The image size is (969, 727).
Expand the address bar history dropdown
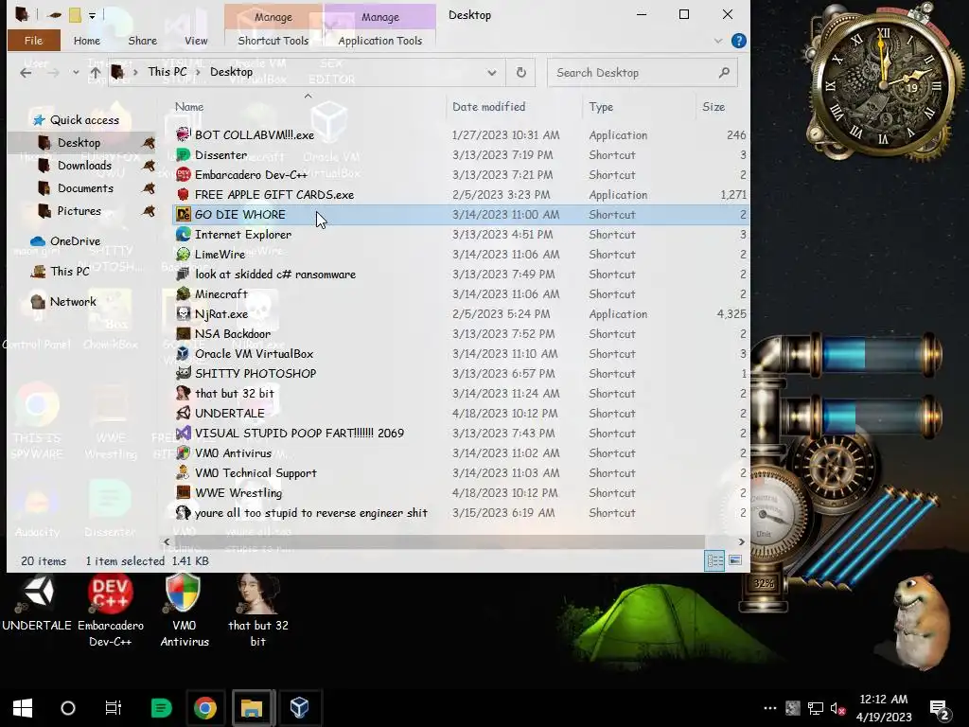coord(491,73)
